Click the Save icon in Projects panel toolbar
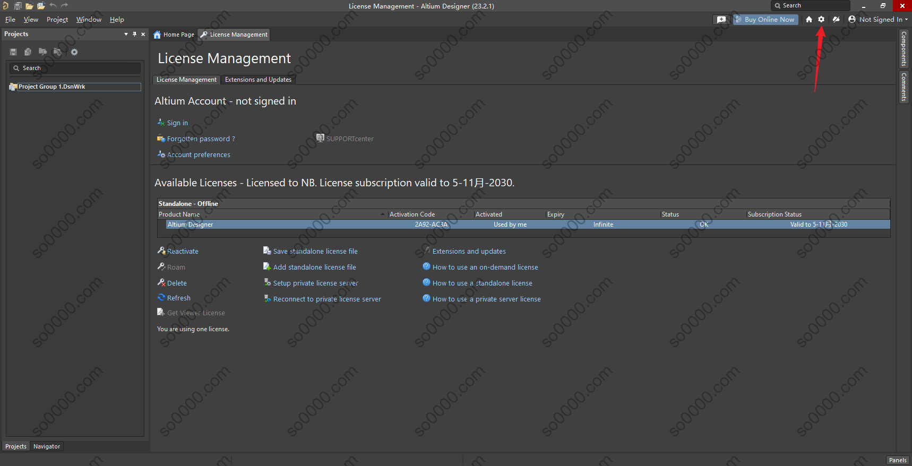The image size is (912, 466). [13, 52]
